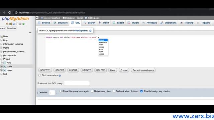214x120 pixels.
Task: Insert INSERT query template
Action: pyautogui.click(x=73, y=70)
